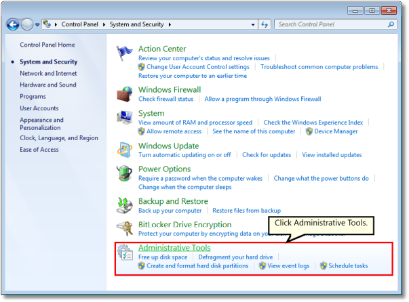Click the search magnifier icon
Screen dimensions: 409x302
point(391,24)
